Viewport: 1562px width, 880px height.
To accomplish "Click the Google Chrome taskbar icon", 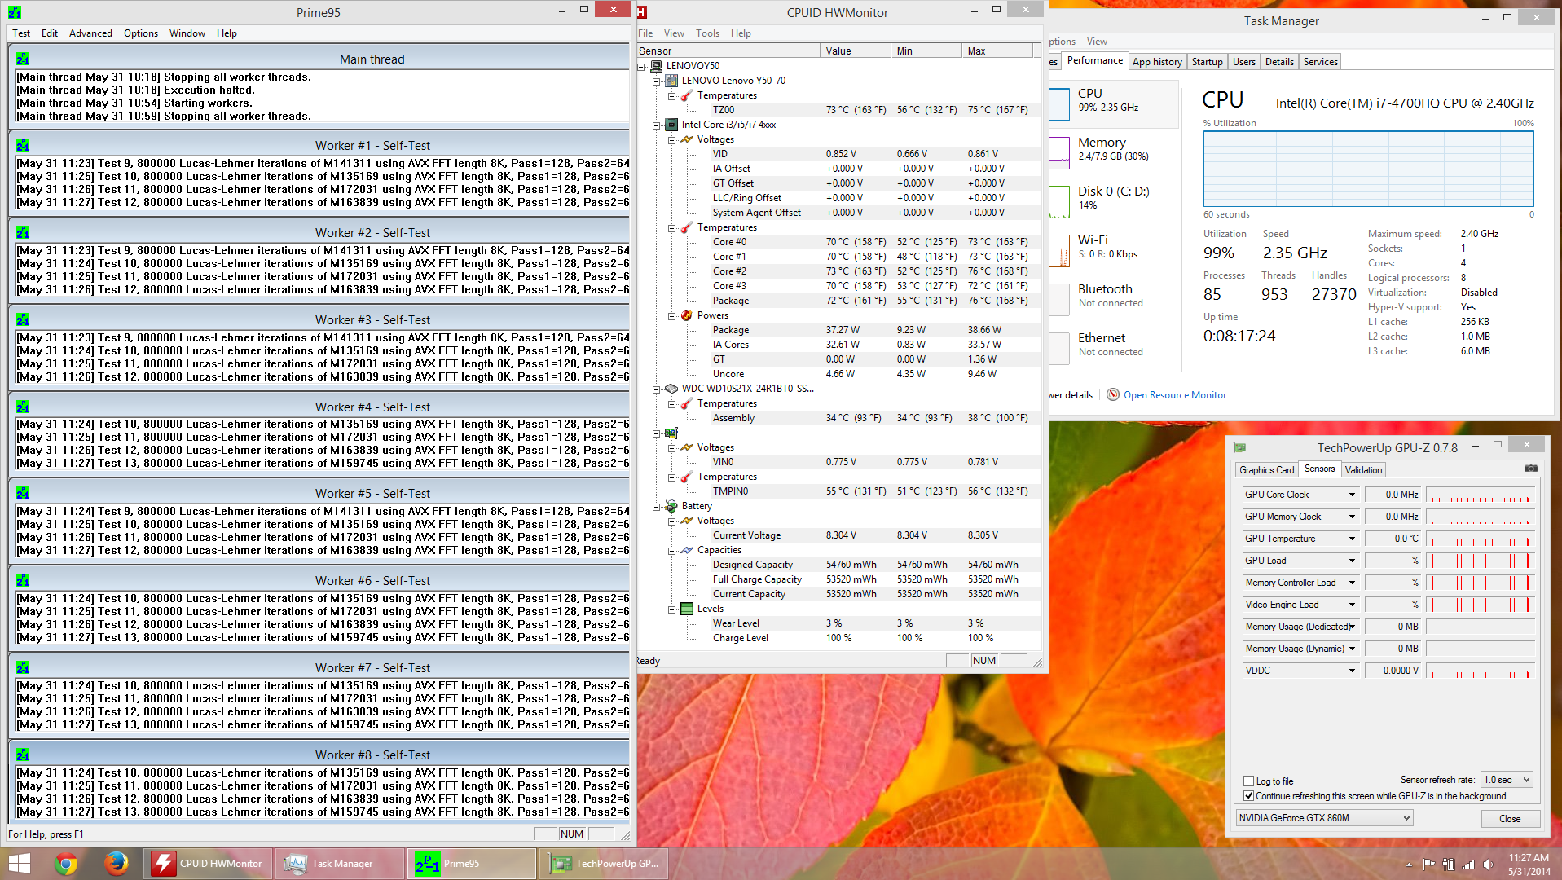I will [66, 863].
